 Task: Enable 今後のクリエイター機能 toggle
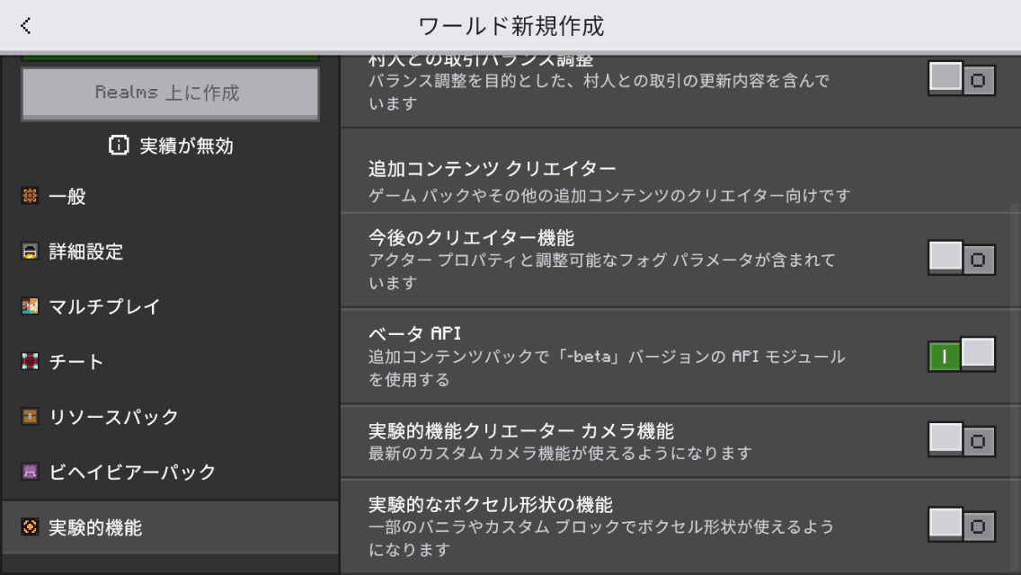962,259
